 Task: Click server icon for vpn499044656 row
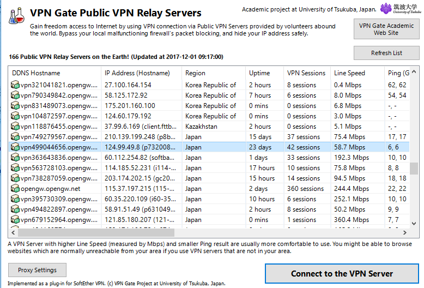tap(15, 147)
